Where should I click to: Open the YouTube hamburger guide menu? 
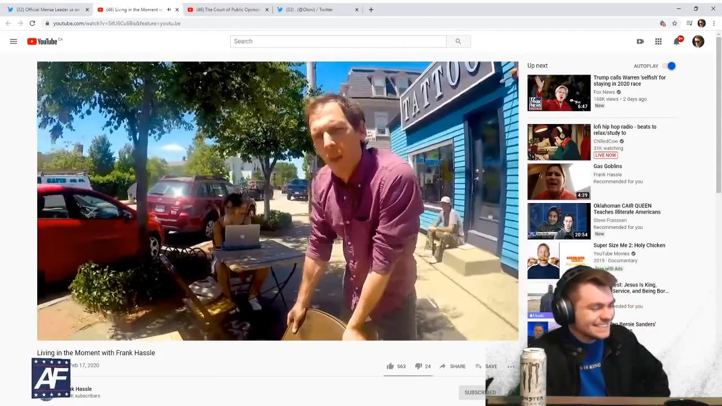click(x=14, y=41)
